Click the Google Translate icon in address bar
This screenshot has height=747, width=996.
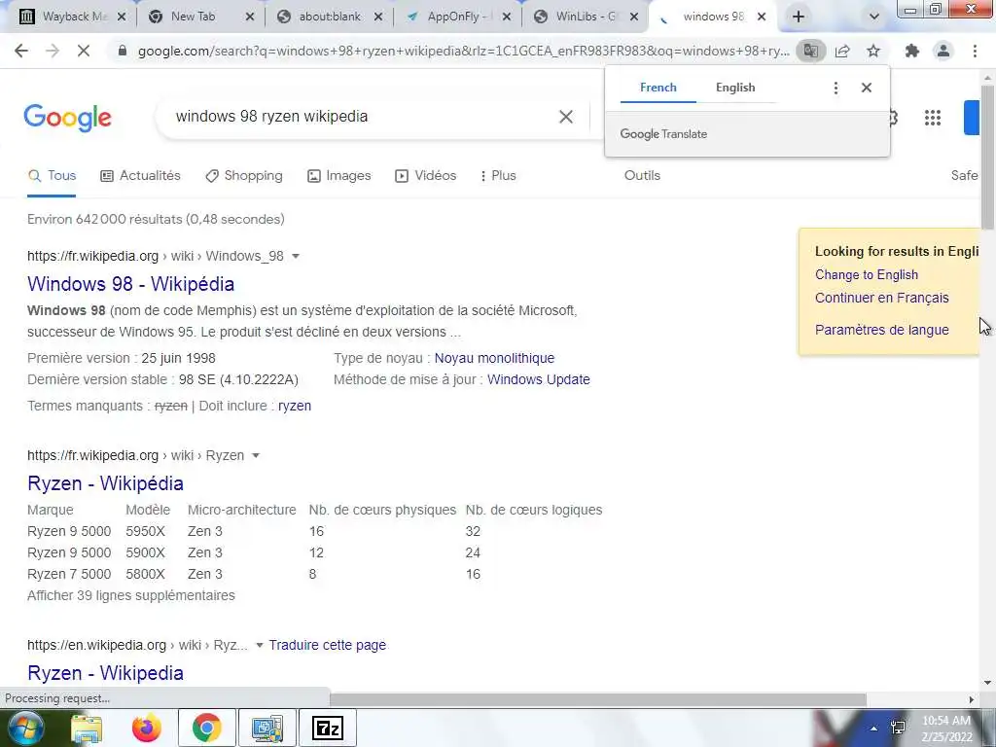810,51
